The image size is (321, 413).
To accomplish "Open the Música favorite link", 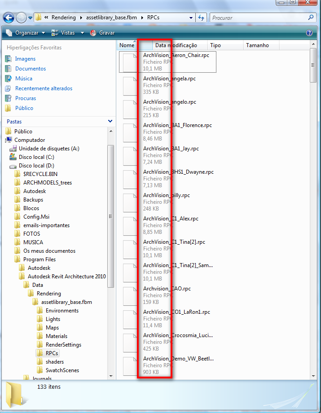I will (x=23, y=79).
